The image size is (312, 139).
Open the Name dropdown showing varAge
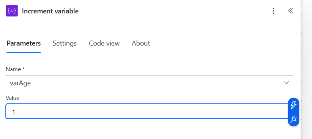click(149, 82)
